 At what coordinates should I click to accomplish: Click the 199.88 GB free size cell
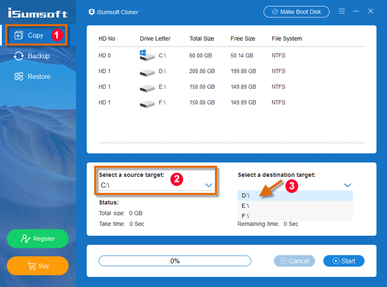pos(244,71)
